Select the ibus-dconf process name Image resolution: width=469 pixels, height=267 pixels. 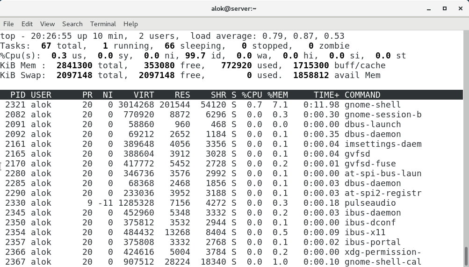pos(370,223)
